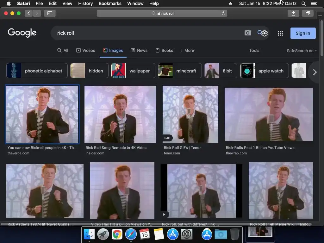Open a new tab with the plus button

[320, 16]
